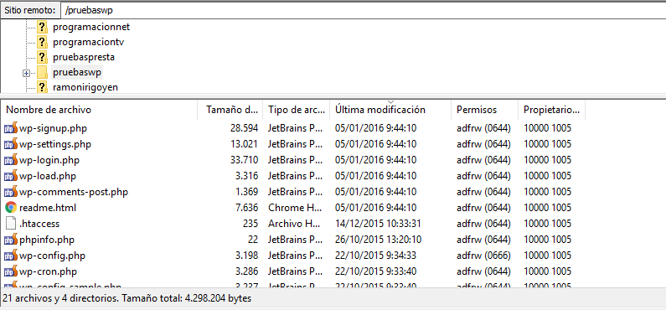Click the unknown-folder icon of pruebaspresta
The height and width of the screenshot is (310, 666).
tap(42, 57)
